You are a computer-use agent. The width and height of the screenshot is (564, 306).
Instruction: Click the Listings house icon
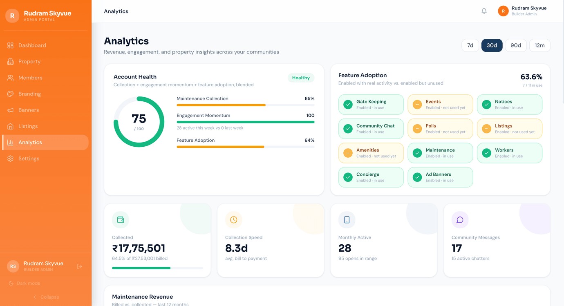(x=11, y=126)
